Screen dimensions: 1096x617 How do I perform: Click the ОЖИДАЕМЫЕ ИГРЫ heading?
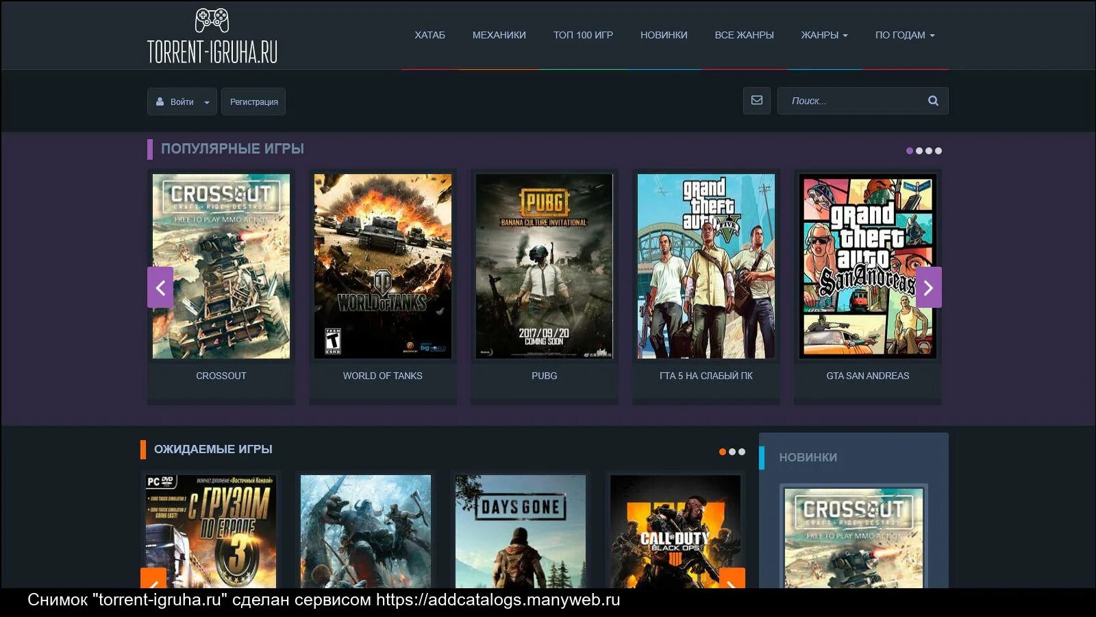click(213, 449)
